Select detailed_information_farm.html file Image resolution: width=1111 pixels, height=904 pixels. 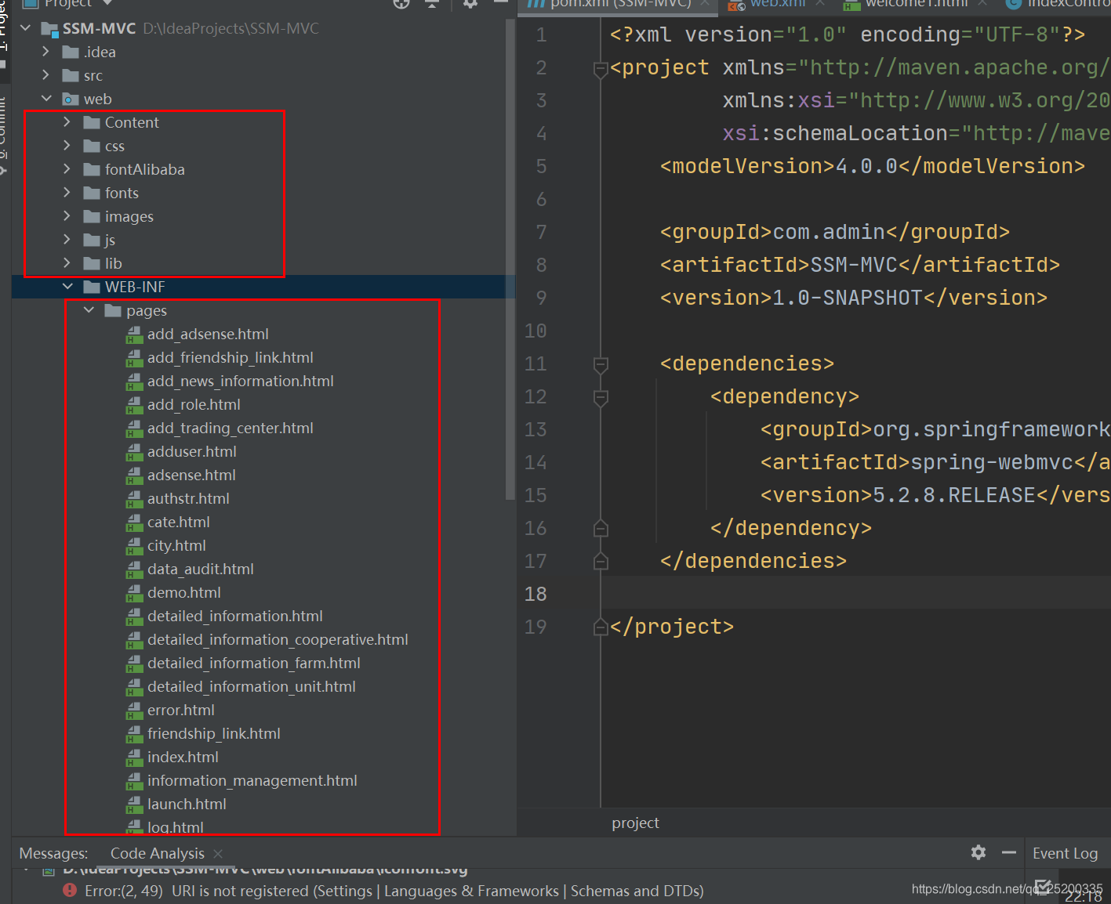pyautogui.click(x=254, y=663)
